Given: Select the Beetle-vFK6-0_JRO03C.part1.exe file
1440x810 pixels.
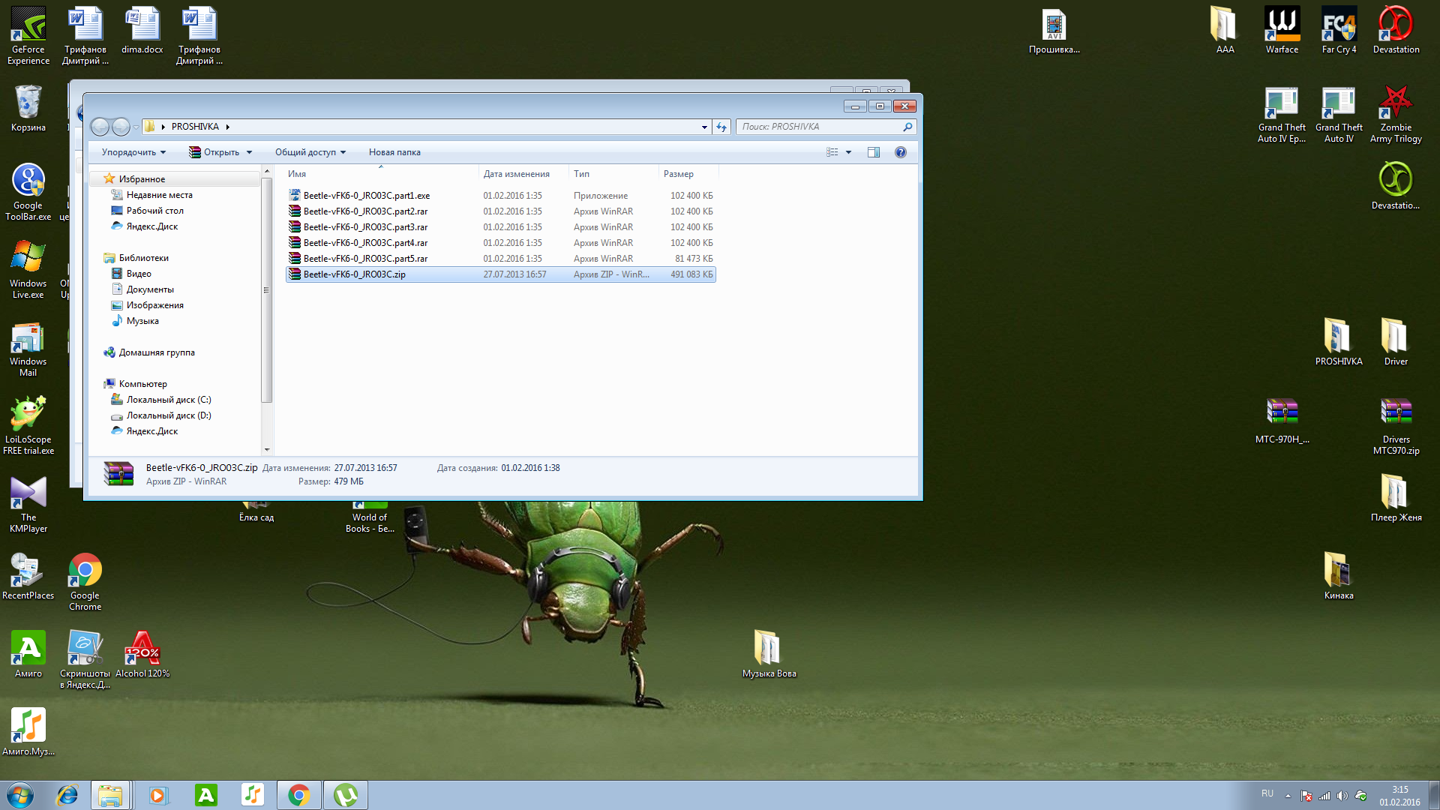Looking at the screenshot, I should 366,196.
